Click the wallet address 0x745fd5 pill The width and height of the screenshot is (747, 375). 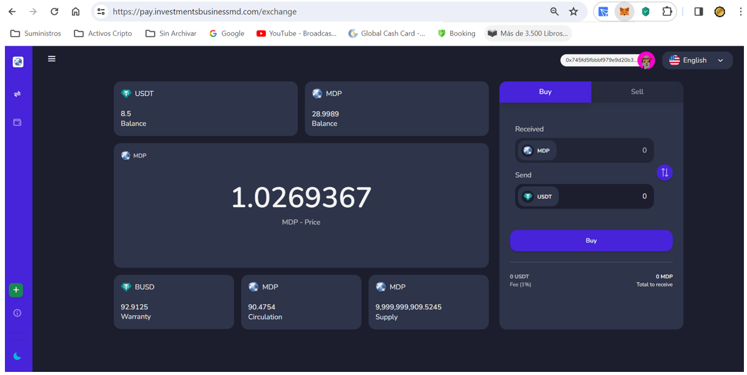pos(600,60)
